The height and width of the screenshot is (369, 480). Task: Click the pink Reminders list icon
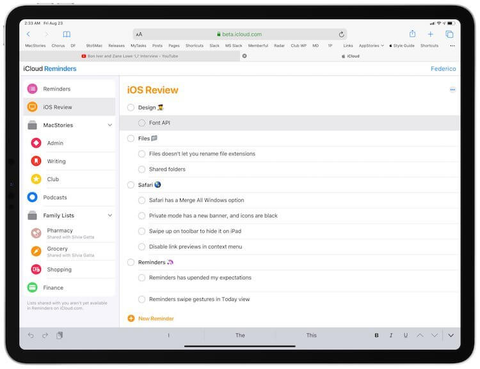click(x=33, y=89)
